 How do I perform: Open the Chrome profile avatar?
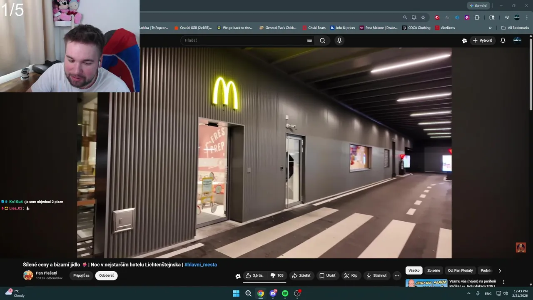pyautogui.click(x=517, y=17)
